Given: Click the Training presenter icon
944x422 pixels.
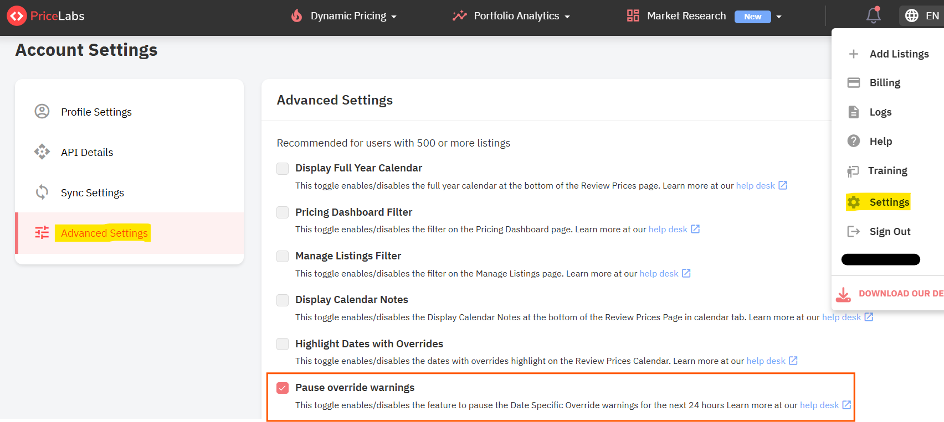Looking at the screenshot, I should point(853,171).
